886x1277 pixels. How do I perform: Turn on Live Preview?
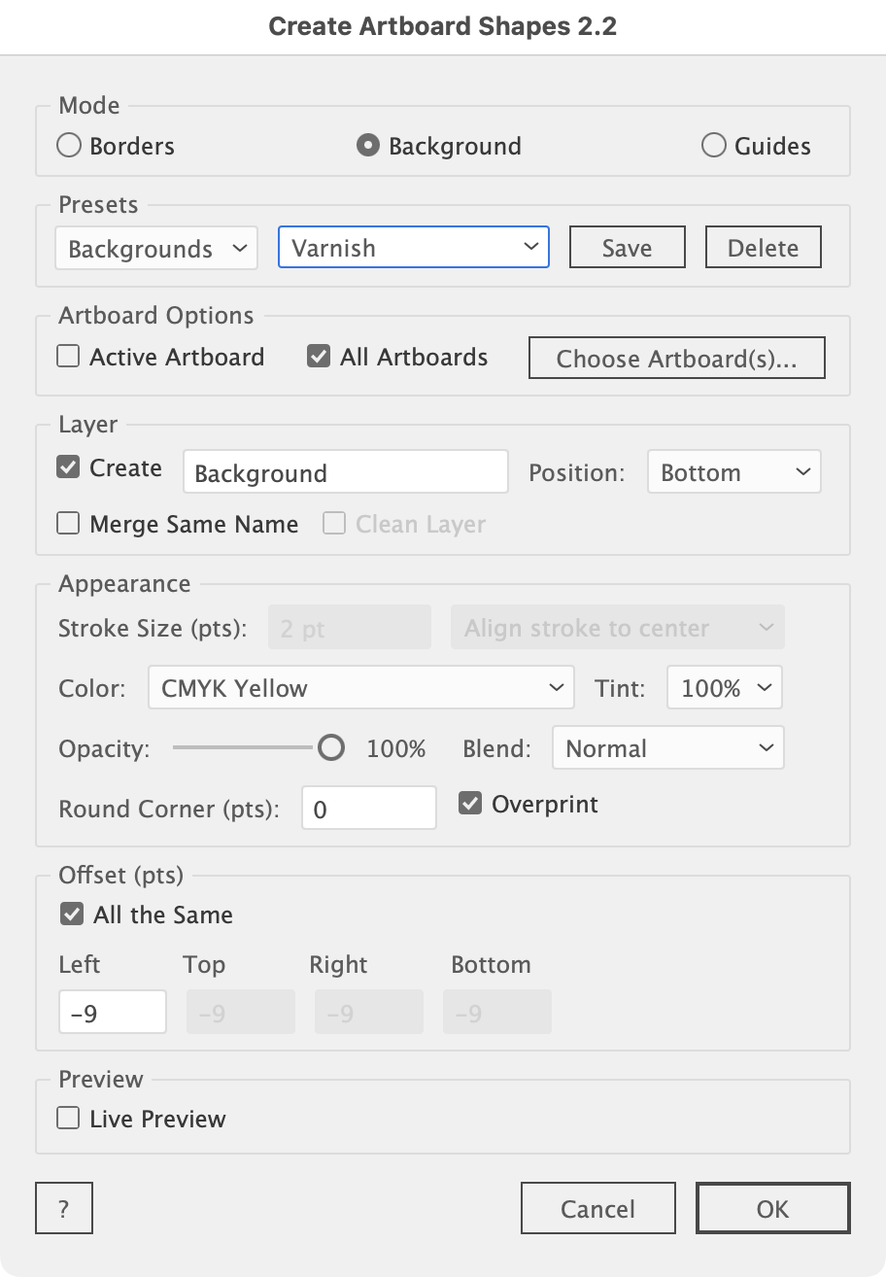pos(69,1119)
